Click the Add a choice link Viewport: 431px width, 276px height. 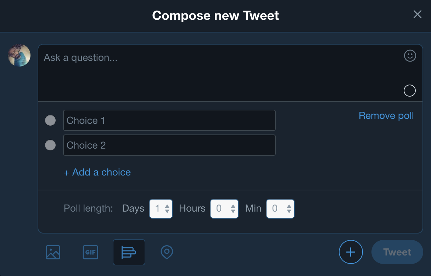point(97,172)
